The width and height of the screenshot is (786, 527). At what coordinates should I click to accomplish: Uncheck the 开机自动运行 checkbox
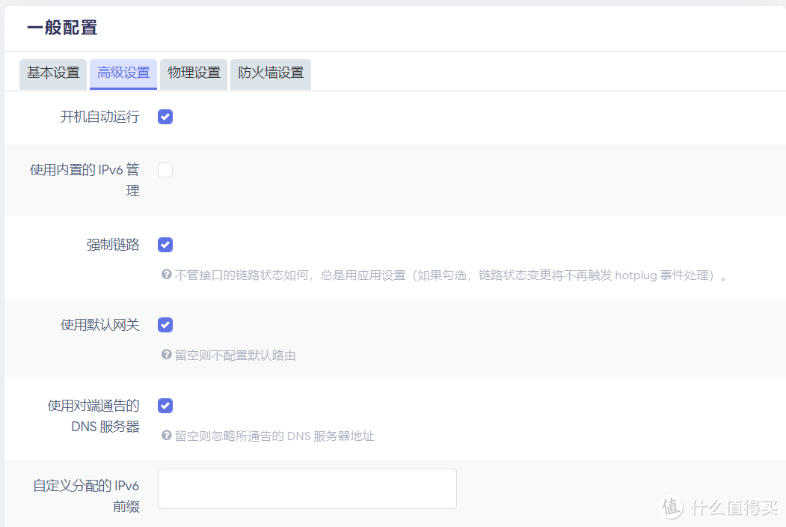click(x=165, y=117)
